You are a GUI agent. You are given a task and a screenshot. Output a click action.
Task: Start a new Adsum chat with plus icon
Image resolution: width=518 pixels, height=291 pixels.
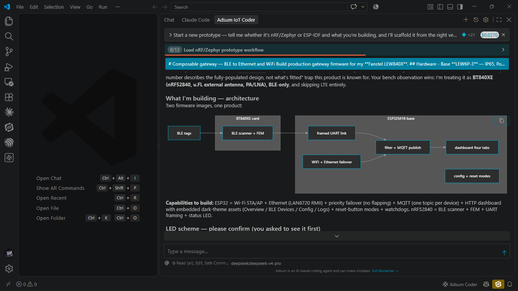pyautogui.click(x=466, y=20)
